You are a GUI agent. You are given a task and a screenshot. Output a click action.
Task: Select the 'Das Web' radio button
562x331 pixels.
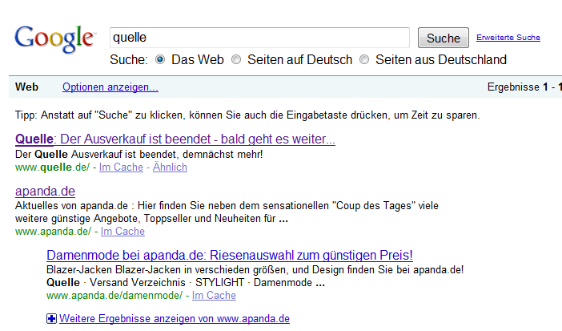[x=160, y=59]
